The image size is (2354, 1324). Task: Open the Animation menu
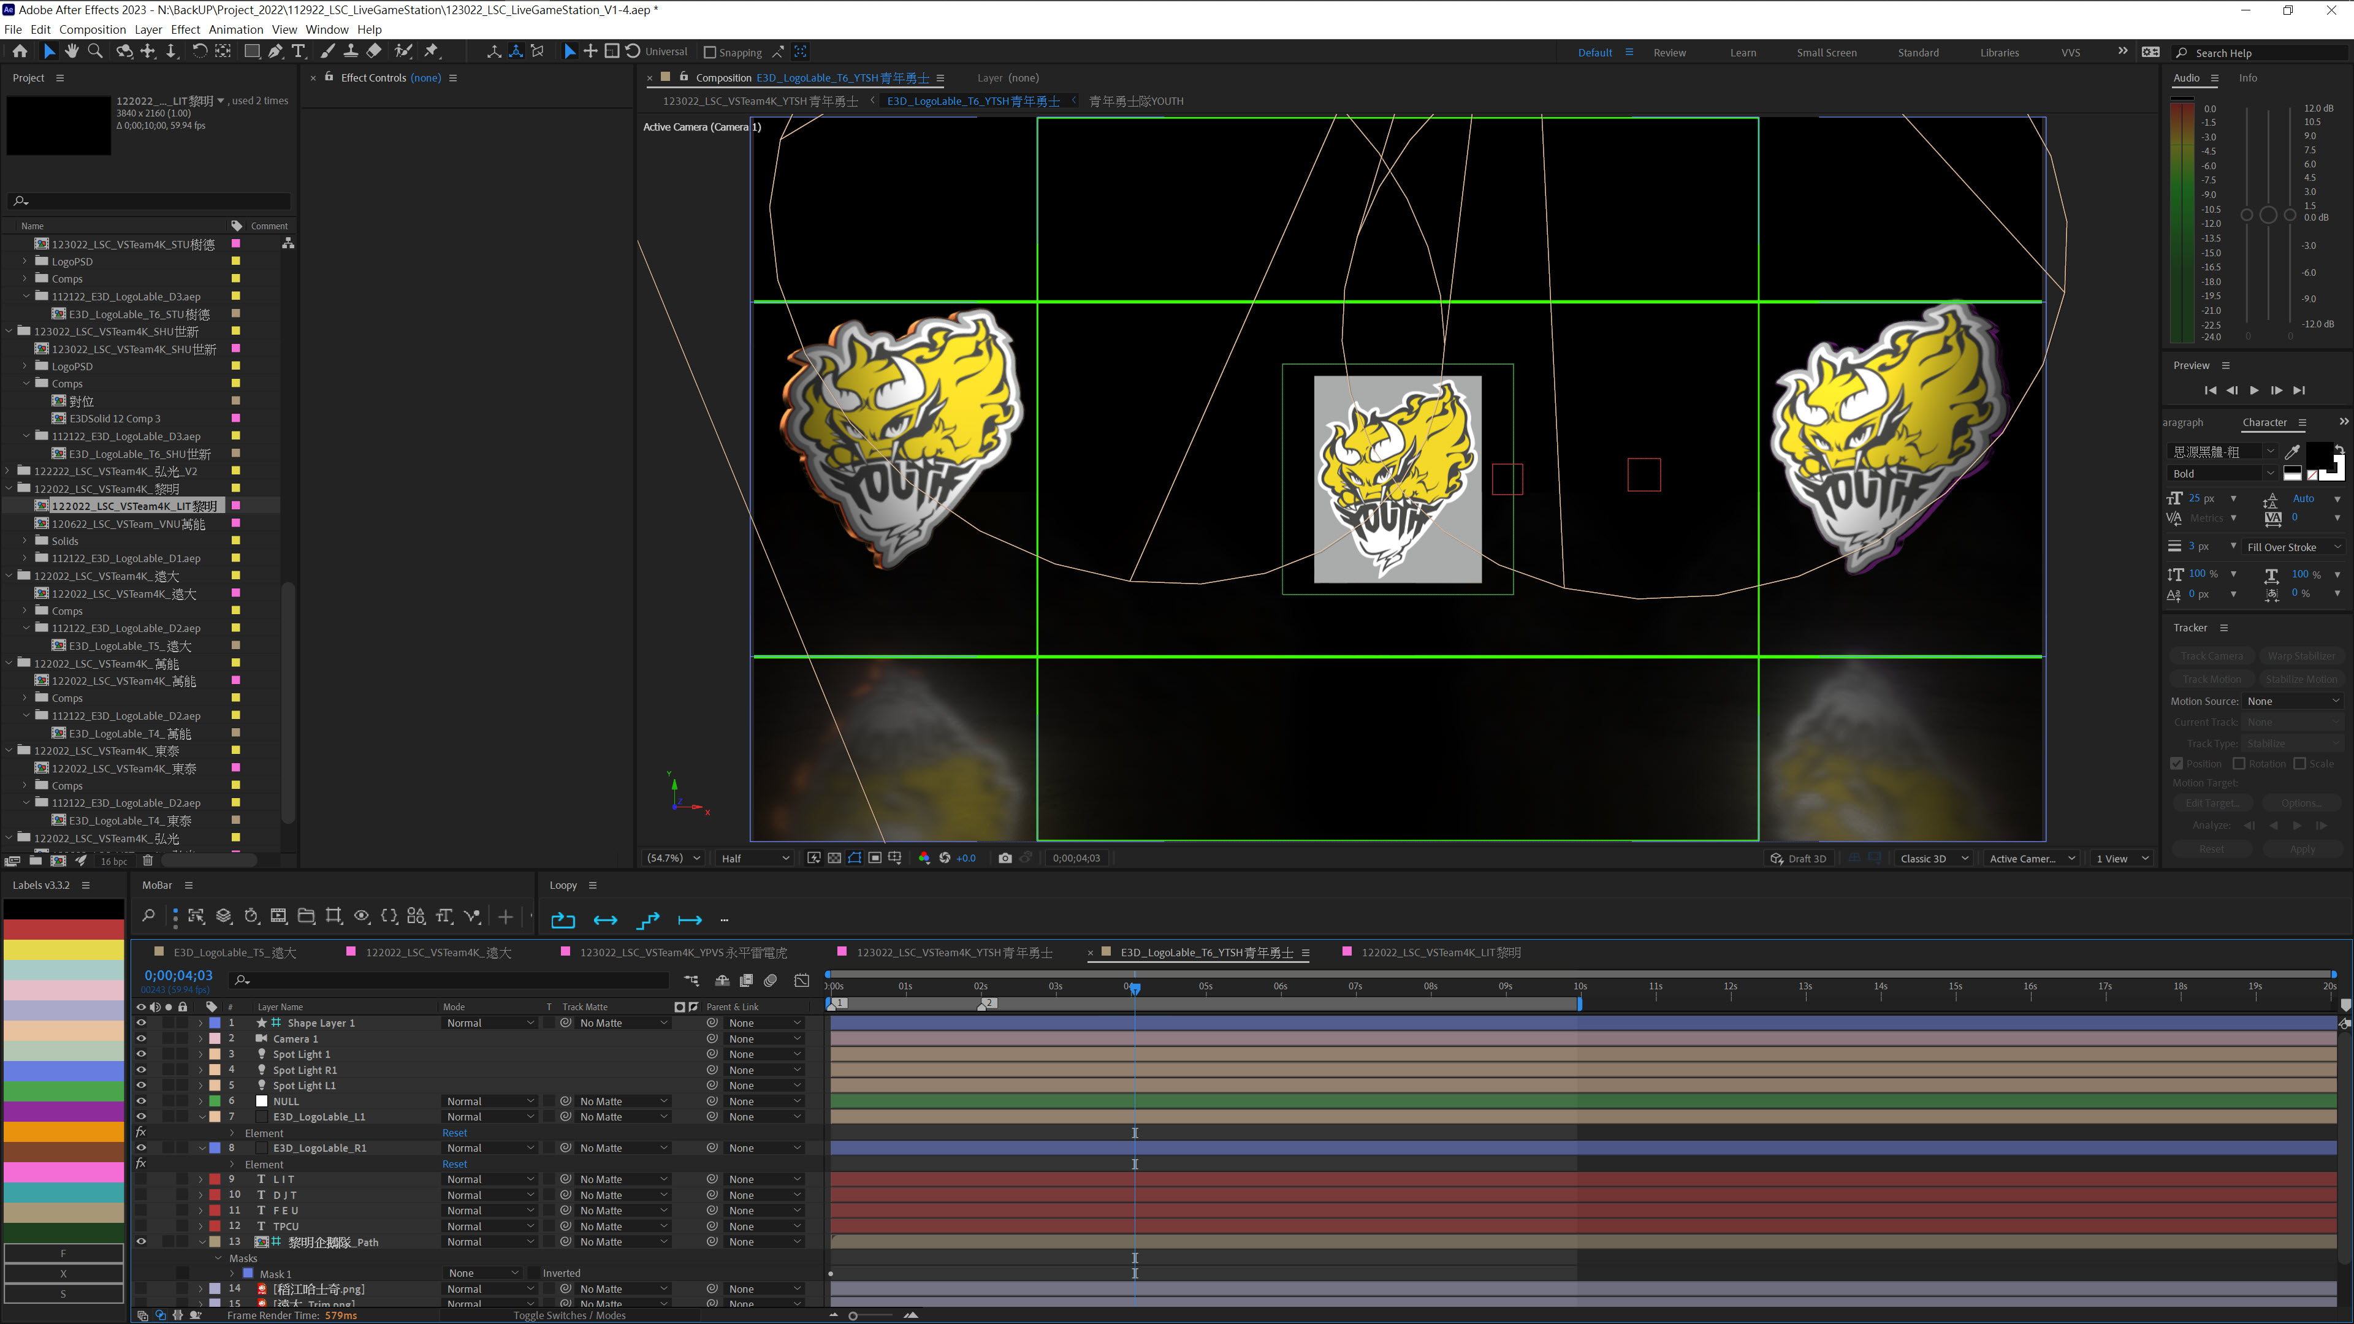[236, 29]
